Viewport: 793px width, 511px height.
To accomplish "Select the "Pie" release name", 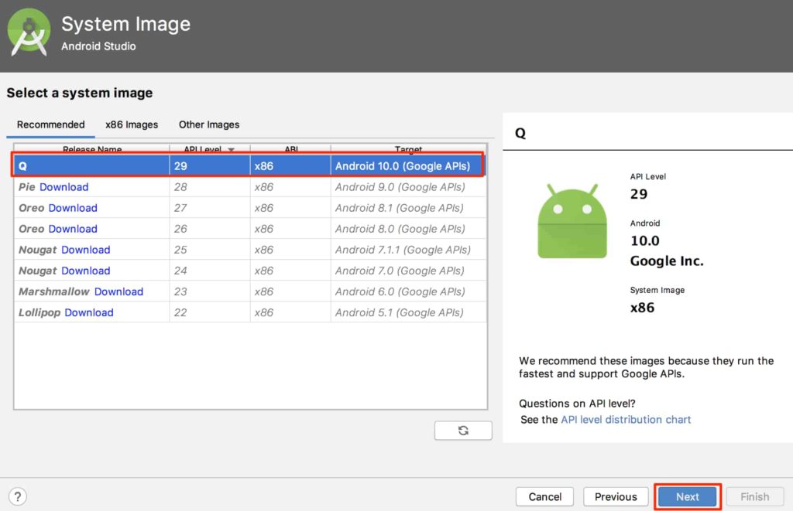I will [x=27, y=187].
